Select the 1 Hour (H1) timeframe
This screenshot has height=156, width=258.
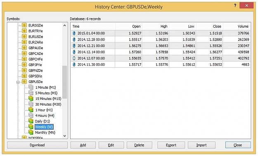point(44,110)
